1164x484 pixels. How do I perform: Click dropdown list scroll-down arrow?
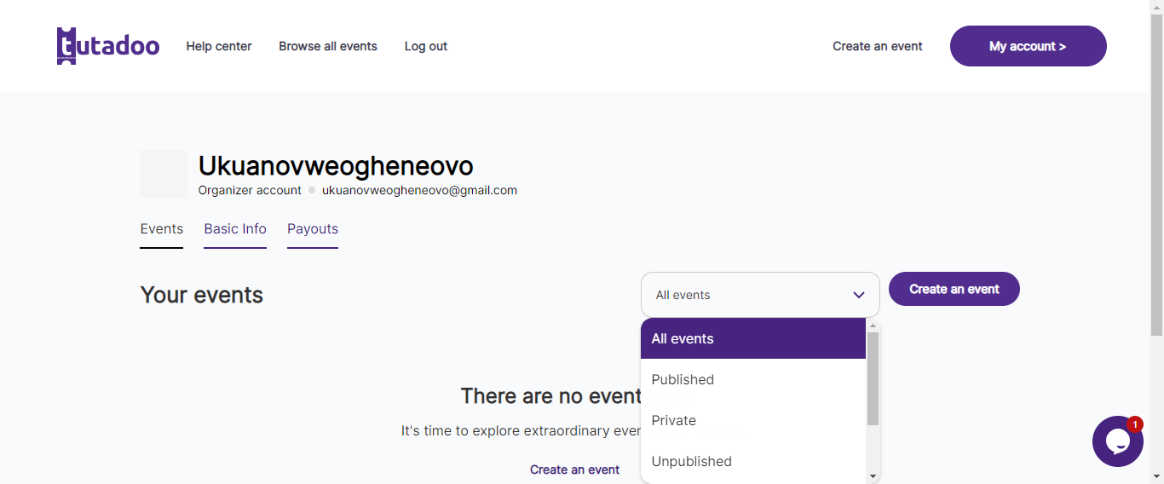(873, 476)
